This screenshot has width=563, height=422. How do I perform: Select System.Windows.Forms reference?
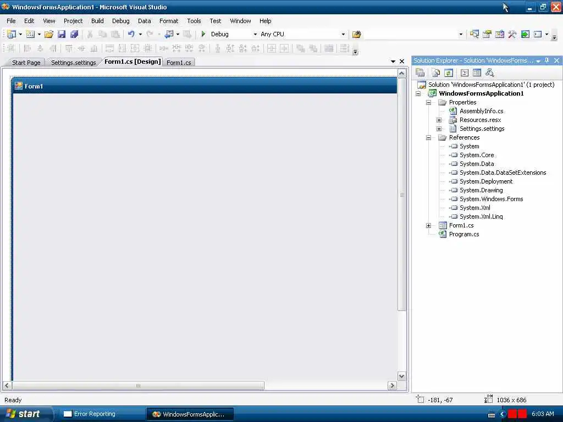491,199
